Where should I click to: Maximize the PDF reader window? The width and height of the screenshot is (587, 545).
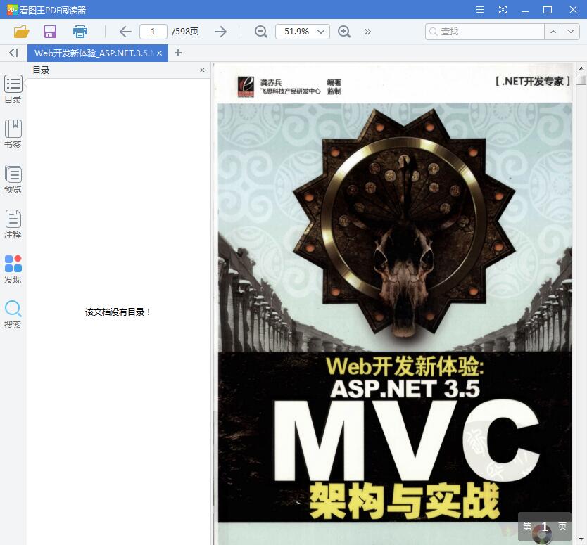pyautogui.click(x=548, y=10)
